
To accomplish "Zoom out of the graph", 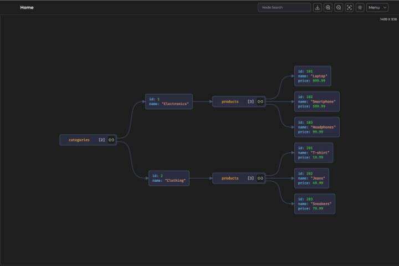I will coord(339,8).
